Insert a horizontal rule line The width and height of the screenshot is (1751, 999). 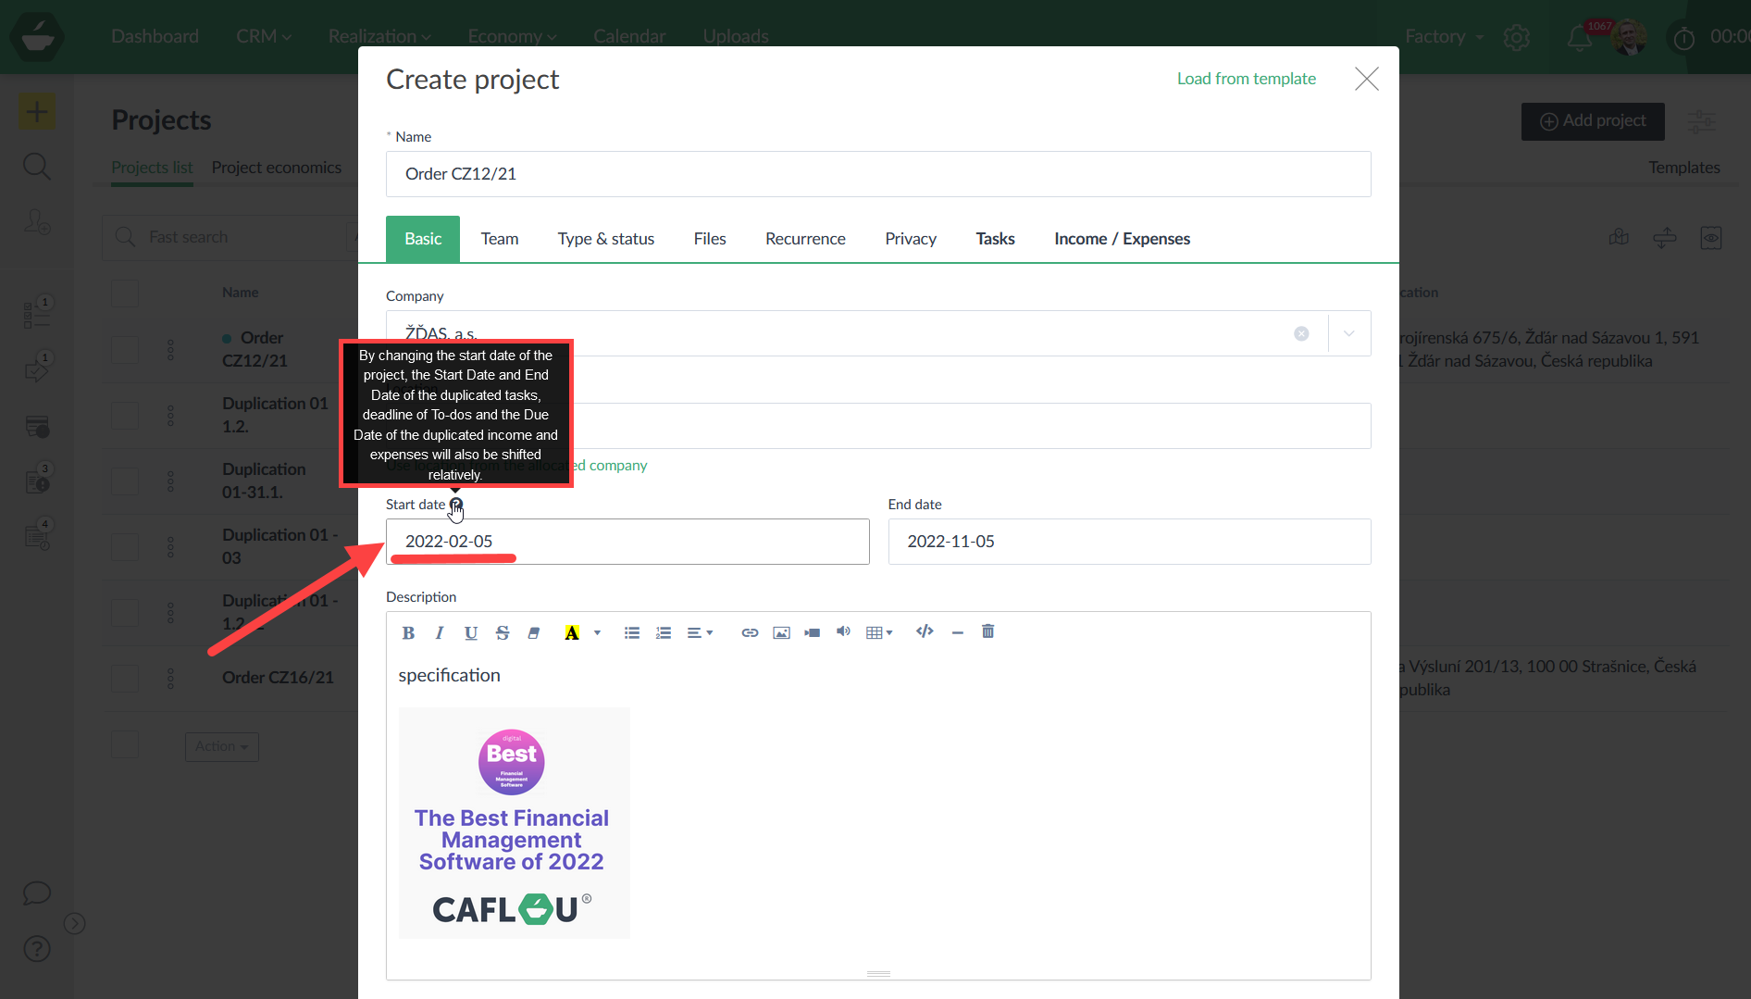(958, 632)
